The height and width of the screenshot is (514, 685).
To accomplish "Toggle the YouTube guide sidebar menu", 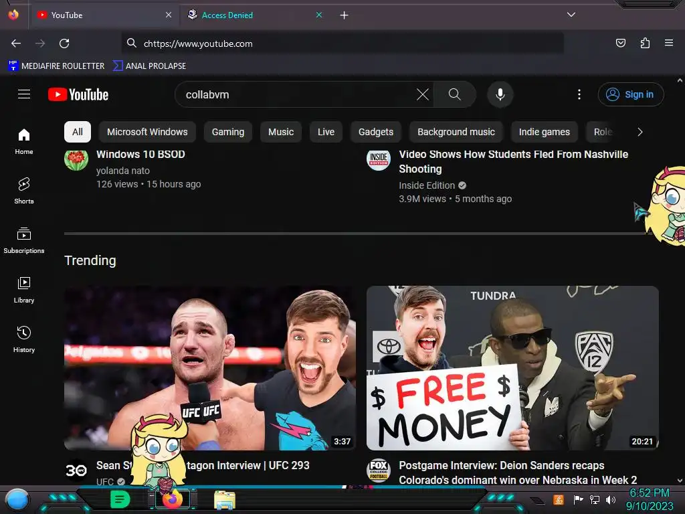I will point(24,94).
